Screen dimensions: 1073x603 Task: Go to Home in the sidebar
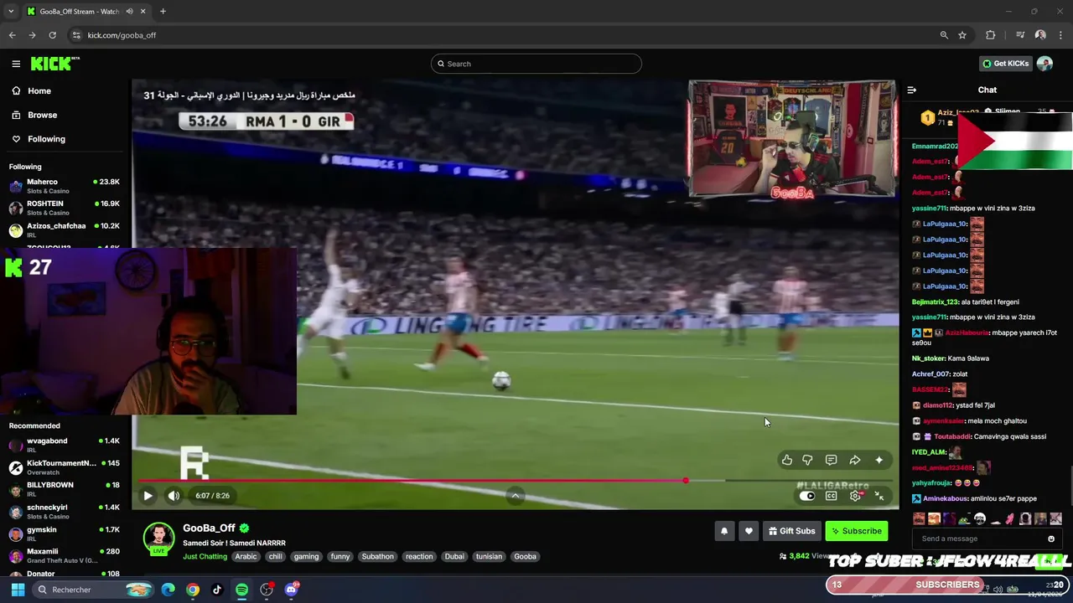click(65, 90)
